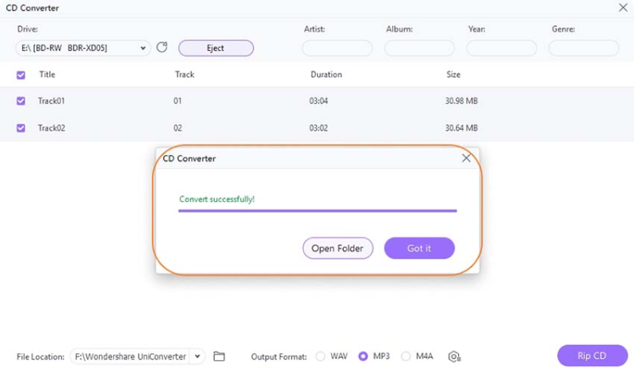Open output format settings gear icon

tap(454, 356)
